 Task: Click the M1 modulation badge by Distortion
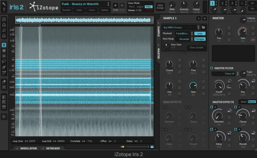pos(229,111)
